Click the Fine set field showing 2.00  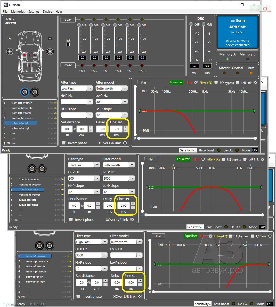[x=124, y=206]
